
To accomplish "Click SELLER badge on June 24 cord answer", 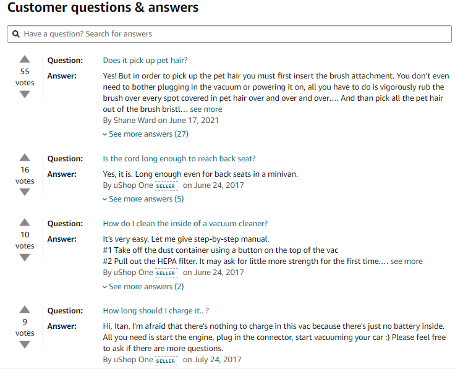I will [166, 186].
